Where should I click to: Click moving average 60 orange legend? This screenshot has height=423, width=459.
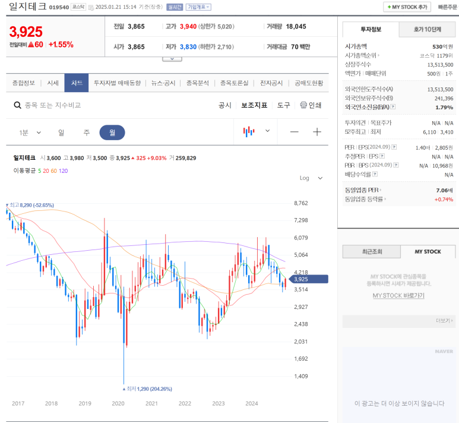tap(54, 171)
